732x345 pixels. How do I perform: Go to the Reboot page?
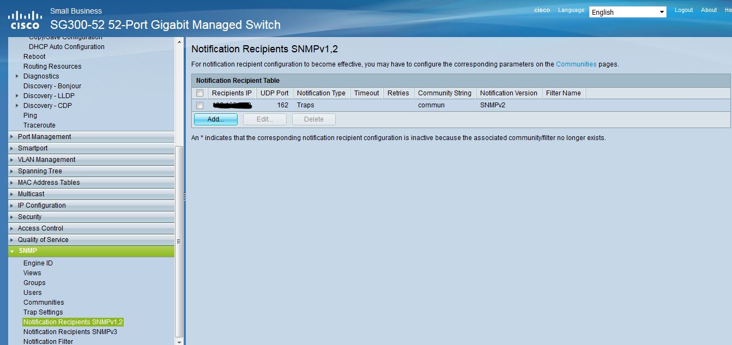pyautogui.click(x=34, y=57)
